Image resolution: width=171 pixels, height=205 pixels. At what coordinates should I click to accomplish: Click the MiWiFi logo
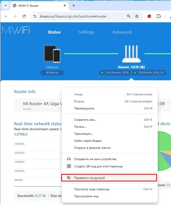(16, 30)
